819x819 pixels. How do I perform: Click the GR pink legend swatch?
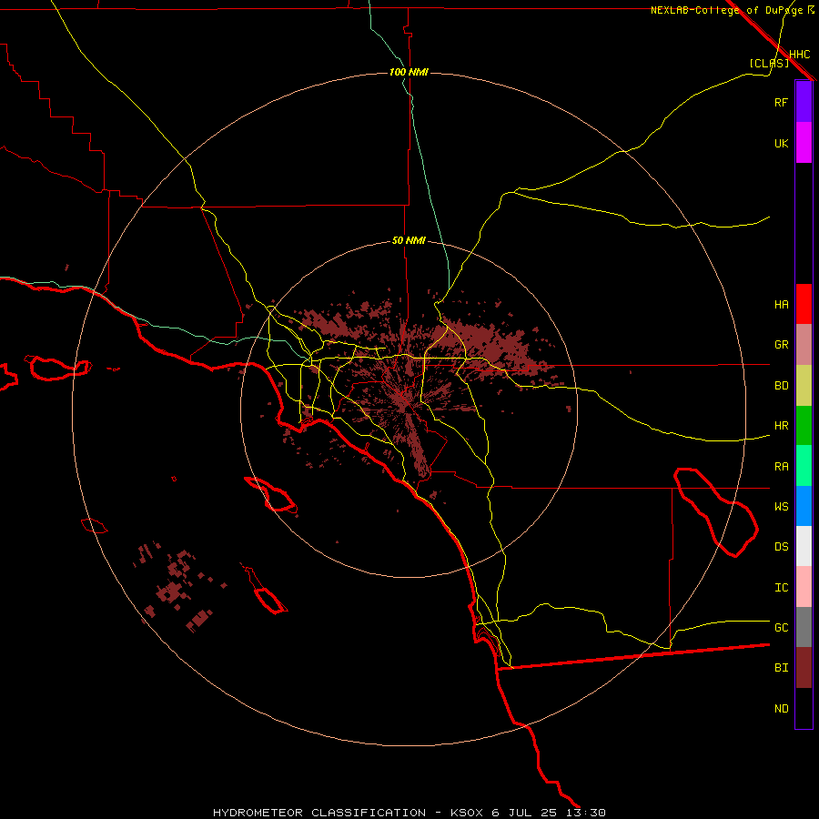tap(804, 345)
